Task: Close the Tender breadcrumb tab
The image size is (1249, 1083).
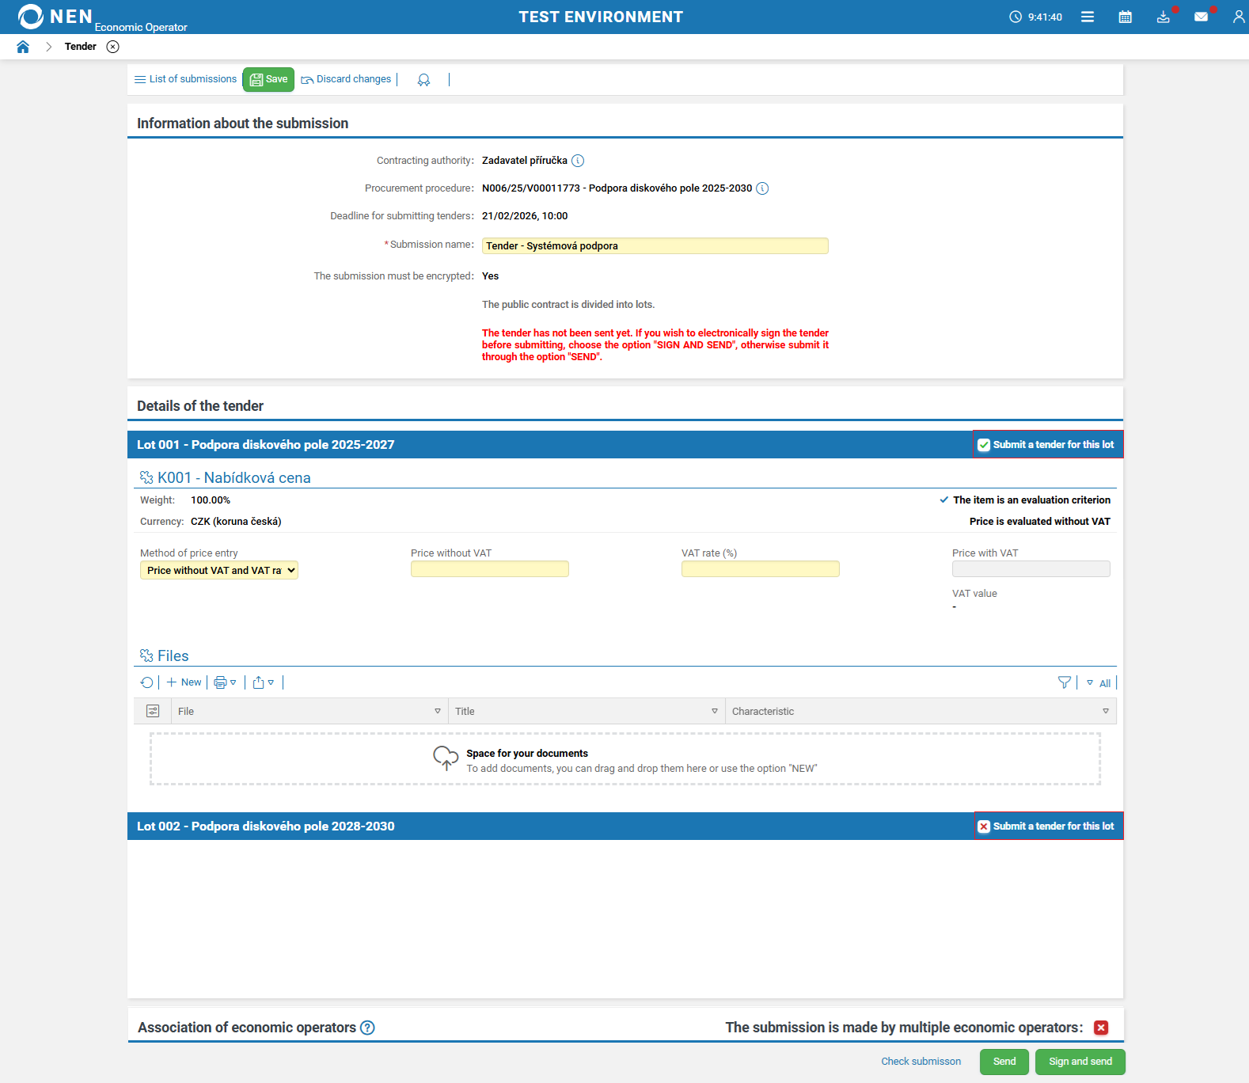Action: [x=113, y=47]
